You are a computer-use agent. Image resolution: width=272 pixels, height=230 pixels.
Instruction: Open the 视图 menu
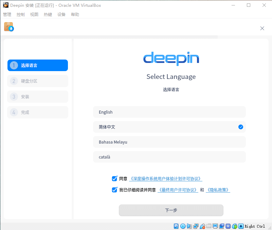34,14
